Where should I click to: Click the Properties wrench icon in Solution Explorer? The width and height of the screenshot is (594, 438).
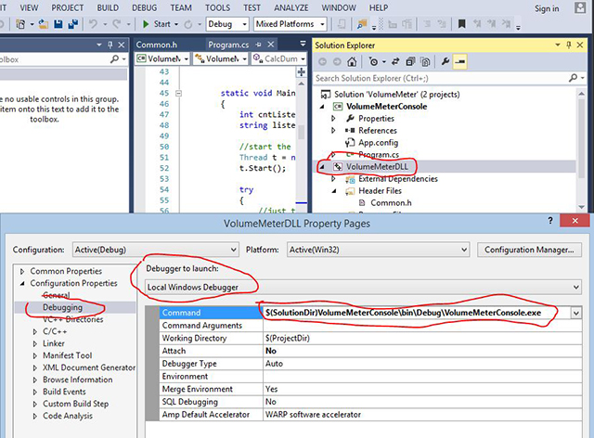point(445,61)
